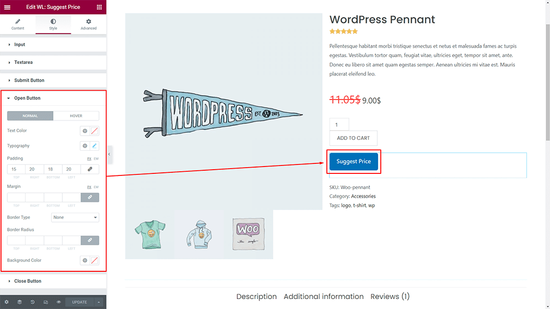The width and height of the screenshot is (550, 309).
Task: Open the page Settings gear in bottom bar
Action: (x=6, y=302)
